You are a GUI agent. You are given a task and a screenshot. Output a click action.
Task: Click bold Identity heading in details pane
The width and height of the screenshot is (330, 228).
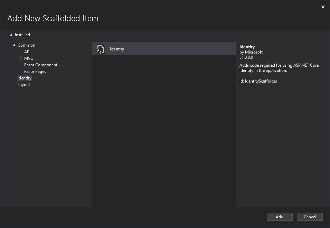[x=247, y=47]
